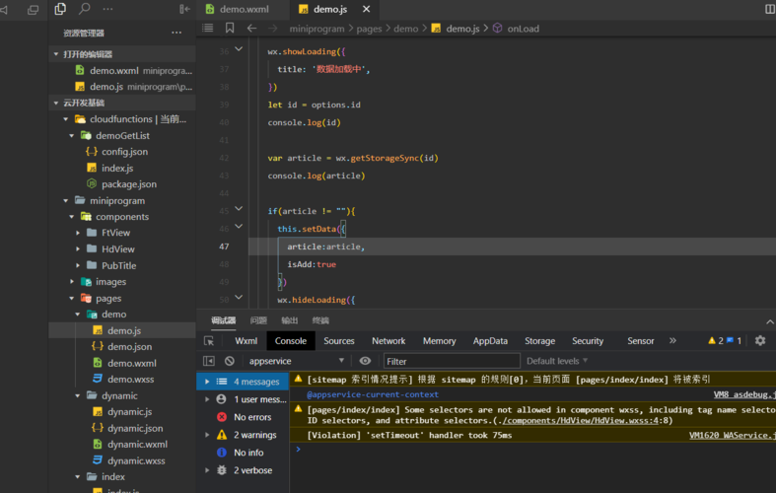Open the Default levels dropdown
Image resolution: width=776 pixels, height=493 pixels.
click(557, 361)
